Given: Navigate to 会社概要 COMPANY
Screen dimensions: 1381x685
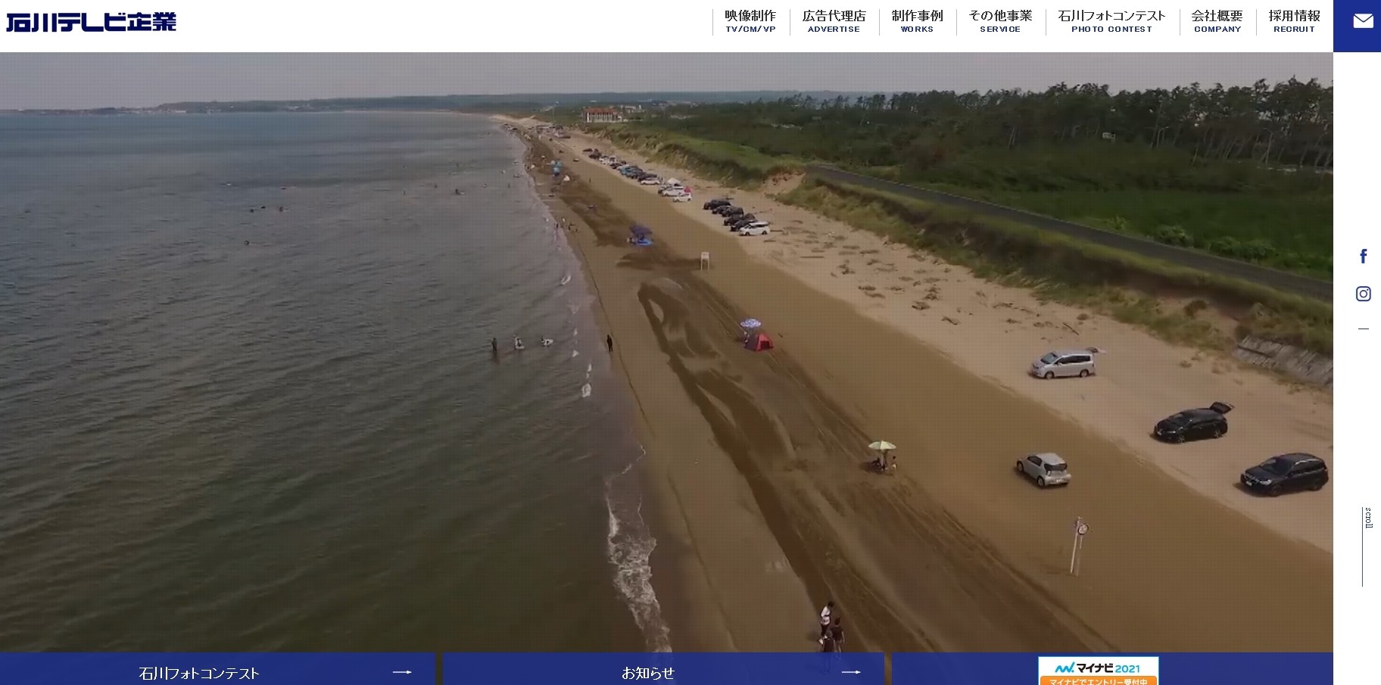Looking at the screenshot, I should [1217, 21].
